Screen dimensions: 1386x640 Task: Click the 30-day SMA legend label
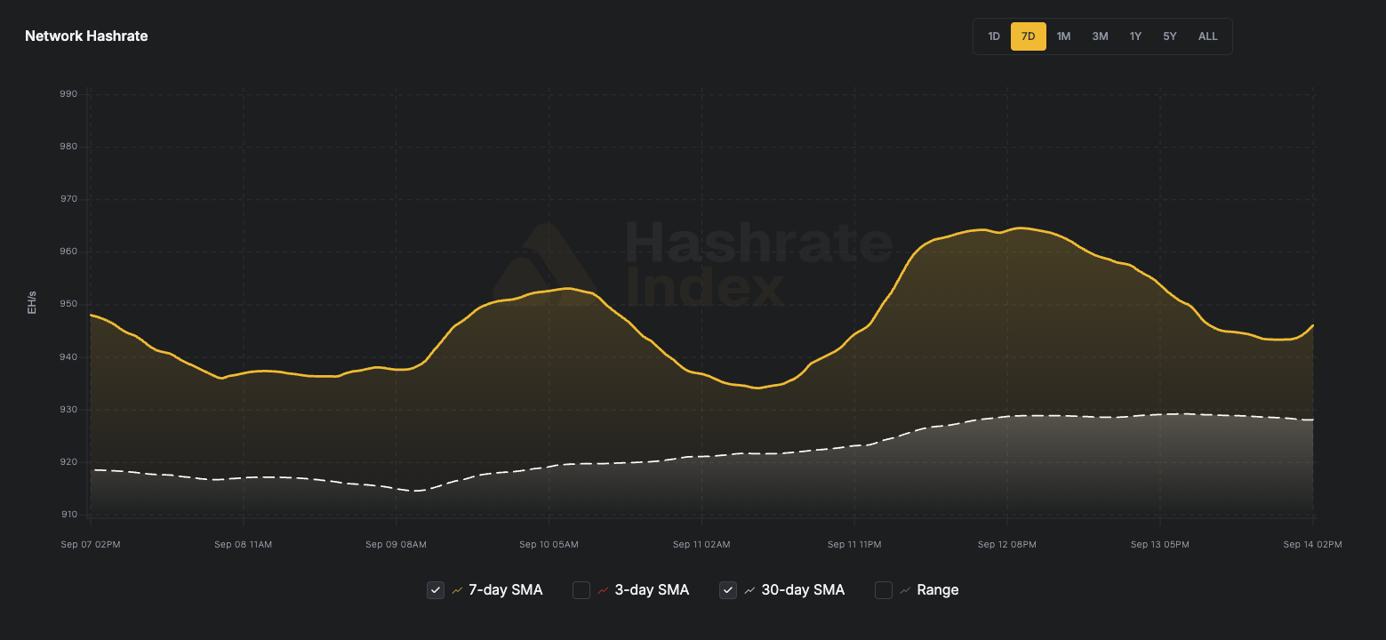point(803,590)
